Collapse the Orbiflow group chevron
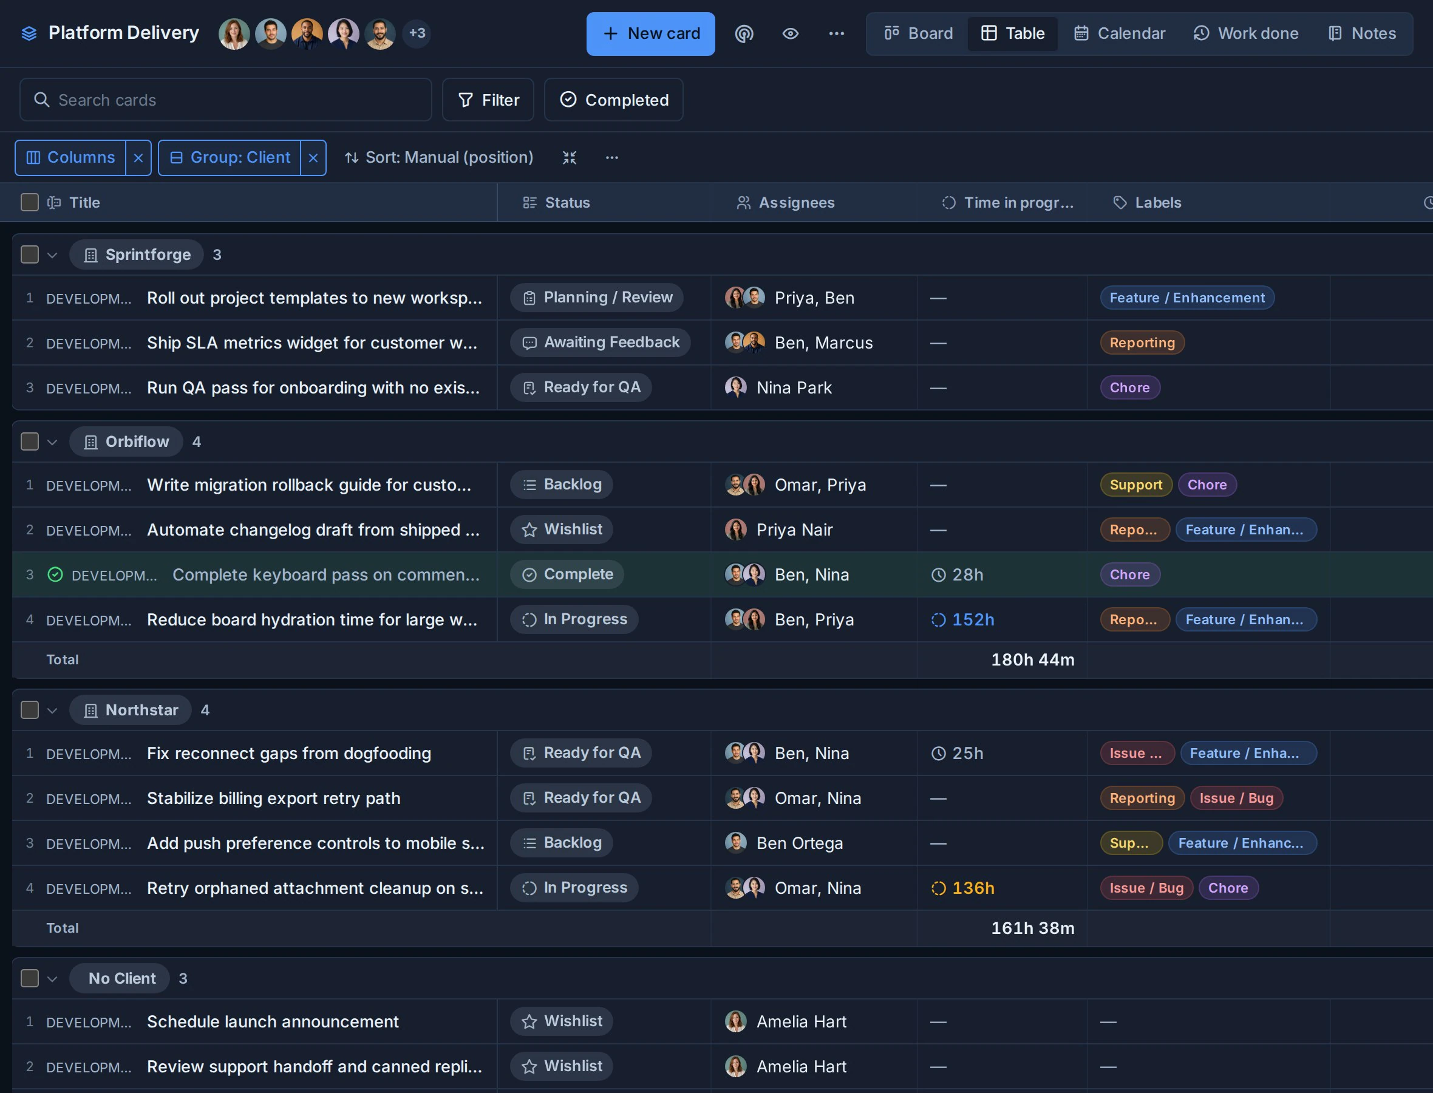This screenshot has height=1093, width=1433. pos(53,443)
